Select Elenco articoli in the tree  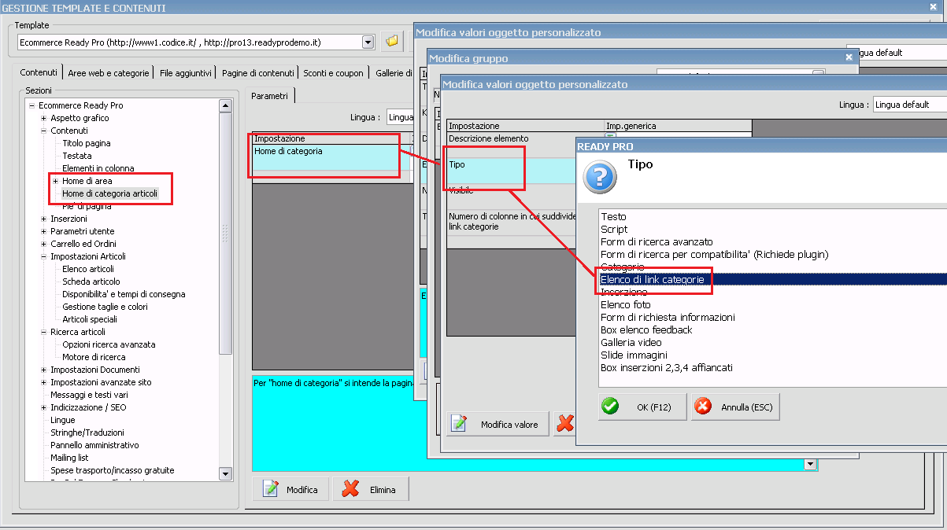tap(88, 269)
